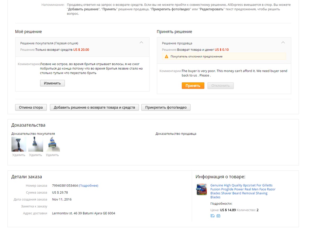The height and width of the screenshot is (231, 318).
Task: Click the delivery truck icon under product price
Action: coord(212,216)
